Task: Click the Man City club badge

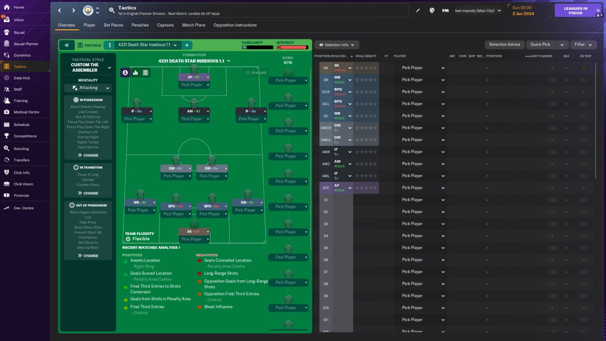Action: tap(88, 10)
